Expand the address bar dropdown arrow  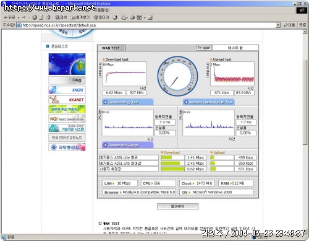click(x=278, y=25)
